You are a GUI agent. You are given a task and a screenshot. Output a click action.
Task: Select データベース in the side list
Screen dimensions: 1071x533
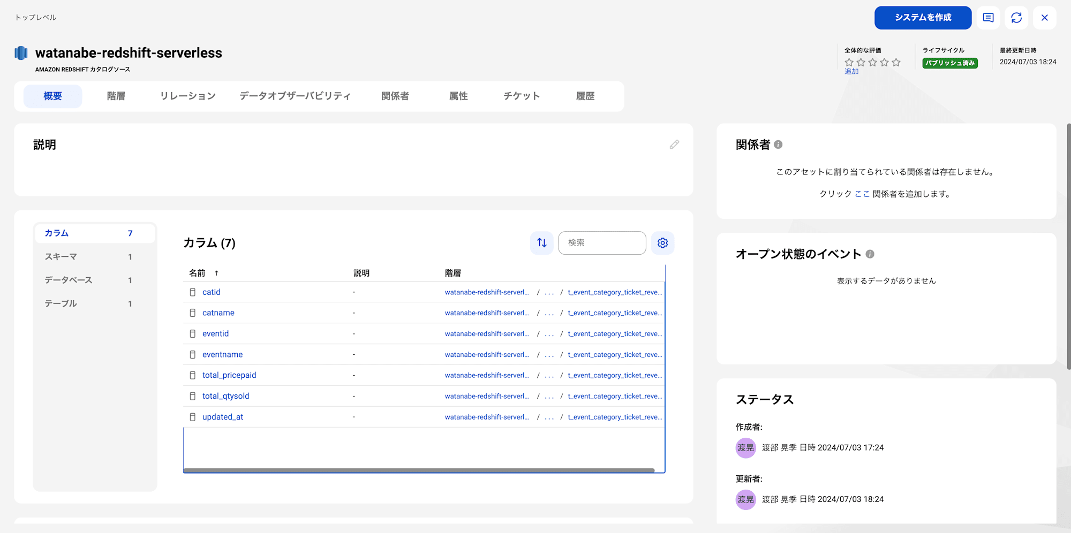[x=95, y=280]
